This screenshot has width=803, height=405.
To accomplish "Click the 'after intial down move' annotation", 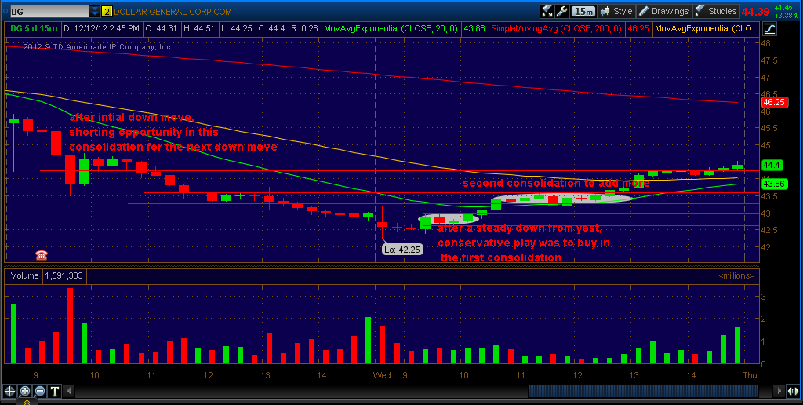I will coord(131,118).
